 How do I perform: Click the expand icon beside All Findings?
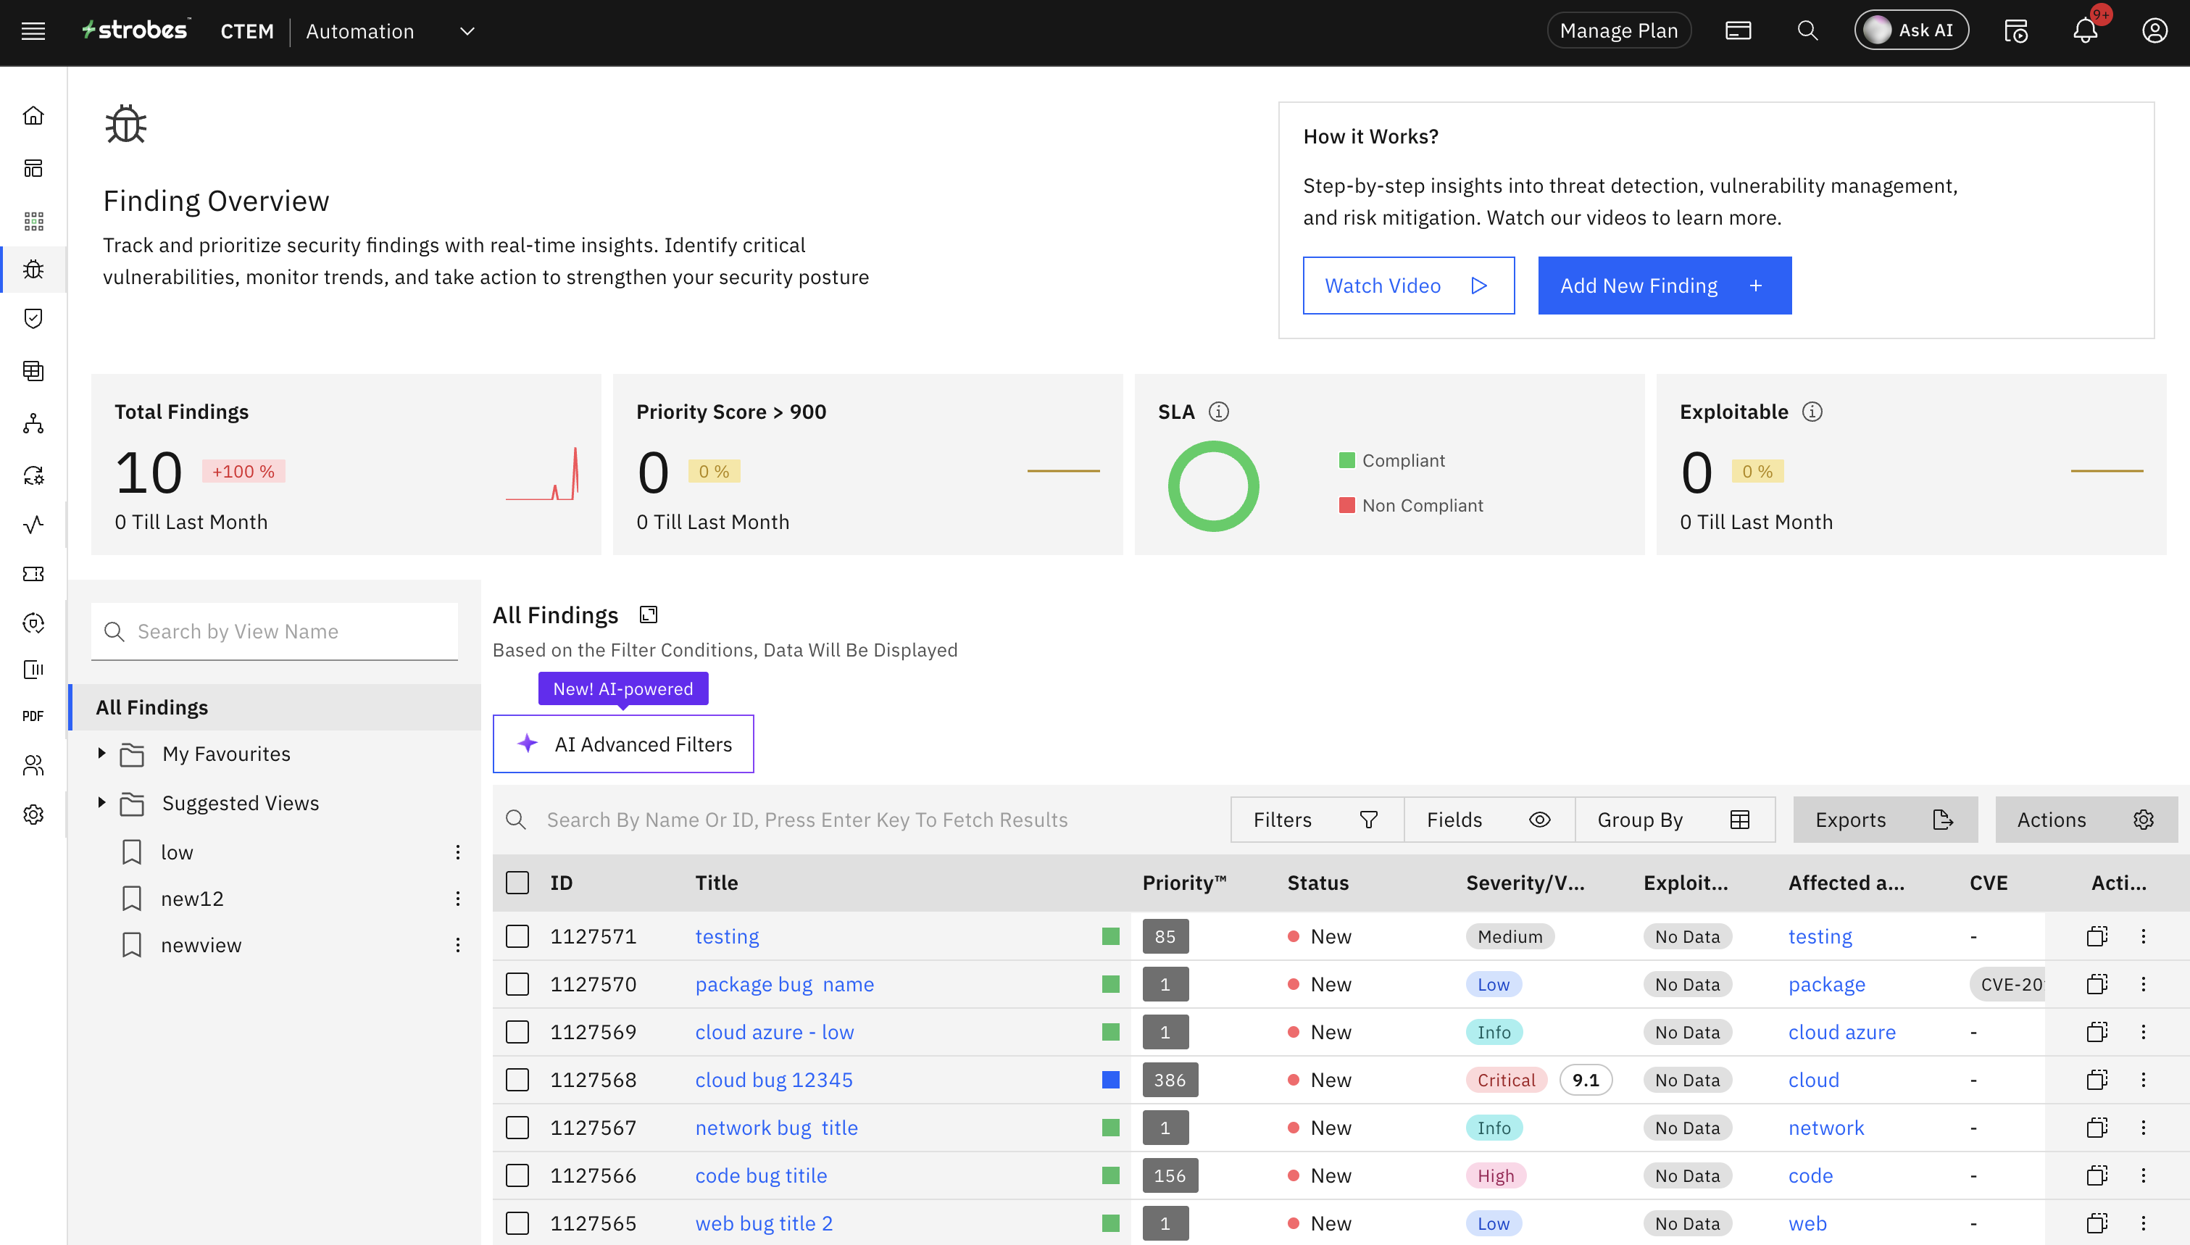pos(649,615)
